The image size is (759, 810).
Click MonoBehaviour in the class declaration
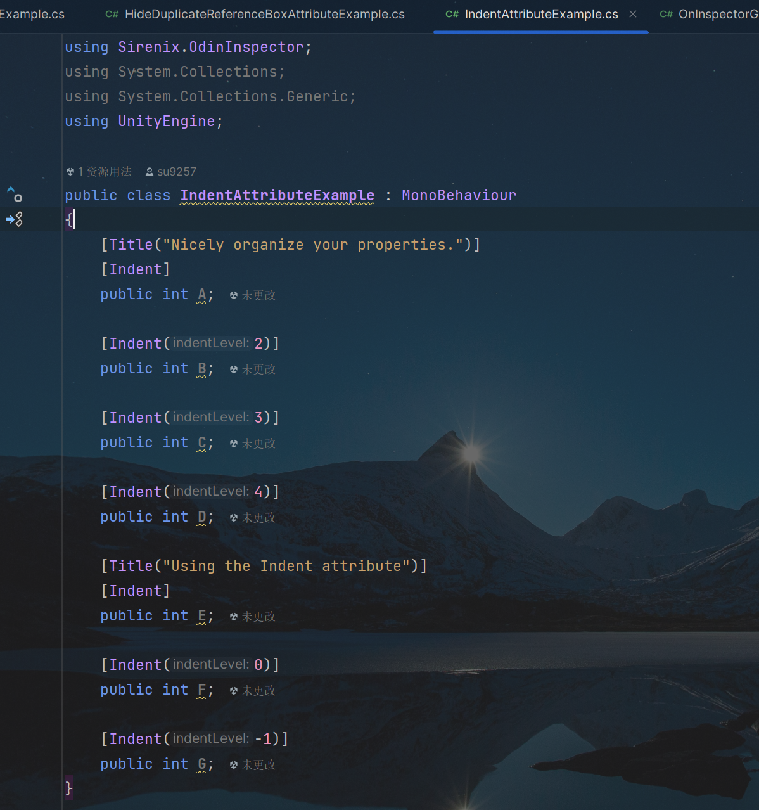click(459, 195)
